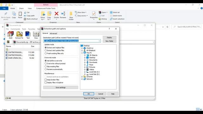Select Rename automatically option
203x114 pixels.
[54, 69]
